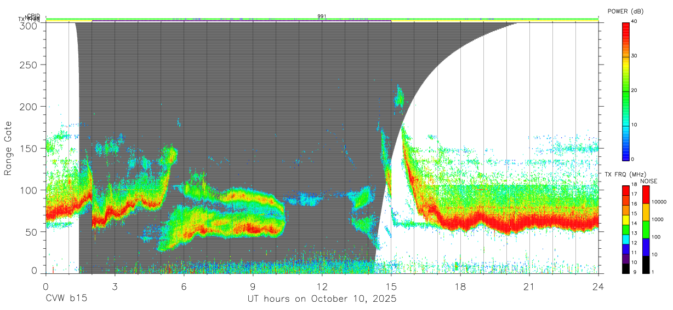Click the 16 label in the TX FRQ legend
673x310 pixels.
(634, 204)
